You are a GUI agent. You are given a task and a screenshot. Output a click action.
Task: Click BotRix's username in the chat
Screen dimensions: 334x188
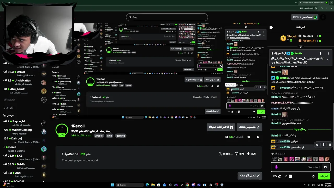pyautogui.click(x=284, y=78)
